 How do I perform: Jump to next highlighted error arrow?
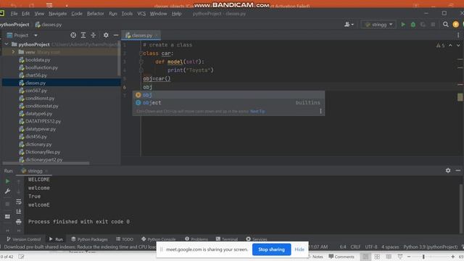[458, 45]
